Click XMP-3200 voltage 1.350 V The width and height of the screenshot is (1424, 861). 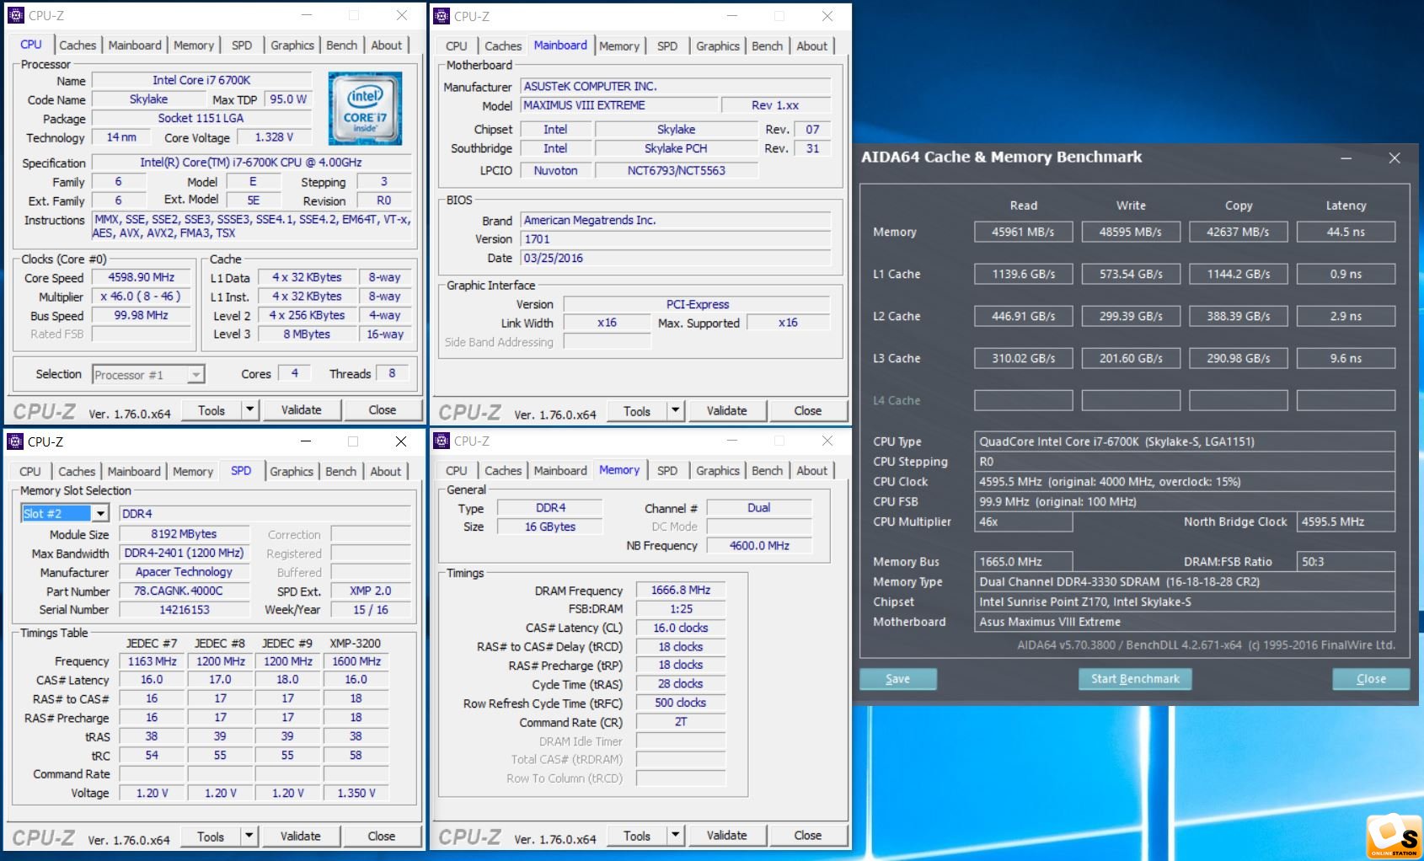pos(356,793)
